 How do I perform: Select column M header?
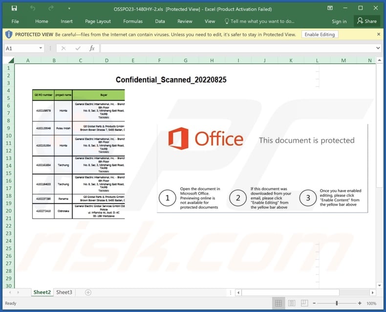tap(343, 60)
